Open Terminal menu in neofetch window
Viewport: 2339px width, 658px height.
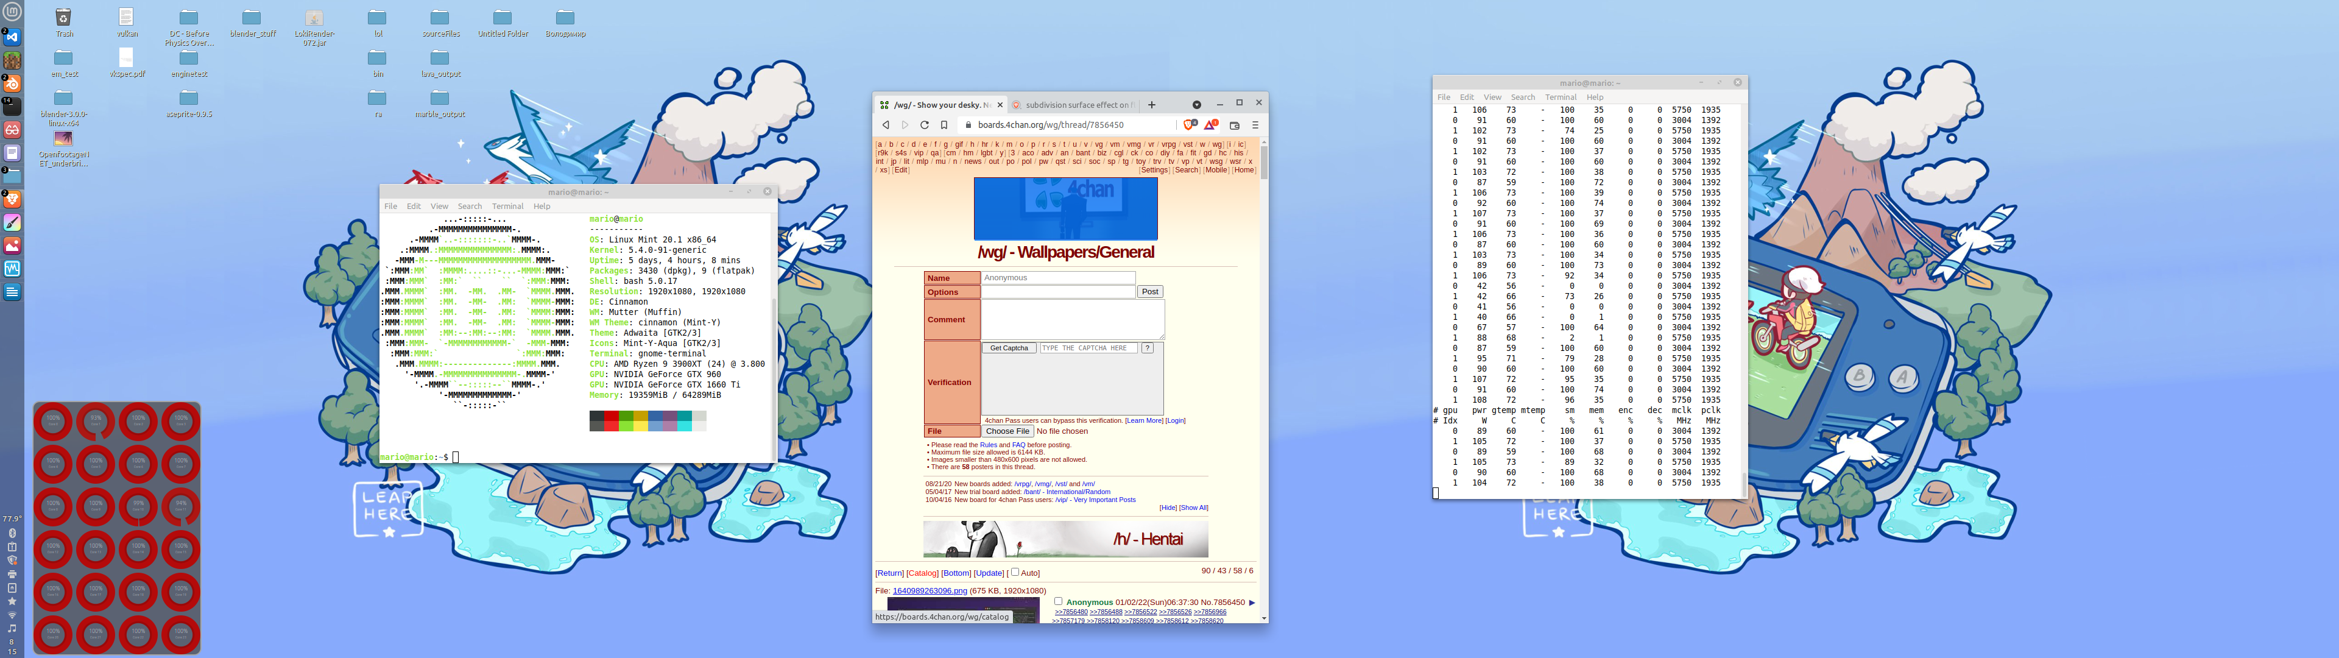pyautogui.click(x=507, y=207)
